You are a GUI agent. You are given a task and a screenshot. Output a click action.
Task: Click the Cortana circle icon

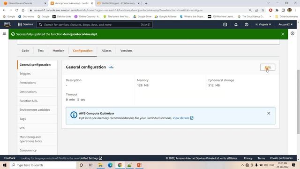click(x=81, y=165)
